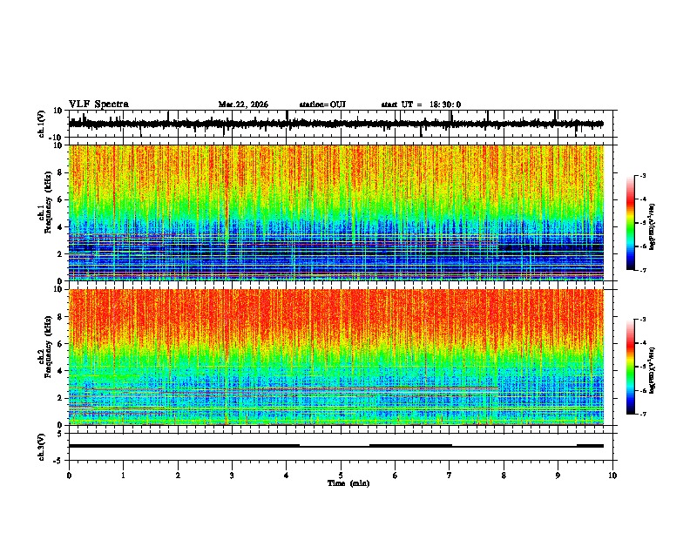Click the ch.2 log(PSD) color scale caption
Image resolution: width=690 pixels, height=533 pixels.
(653, 370)
